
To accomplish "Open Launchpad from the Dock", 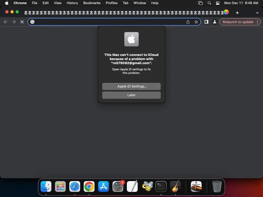I will [x=60, y=186].
